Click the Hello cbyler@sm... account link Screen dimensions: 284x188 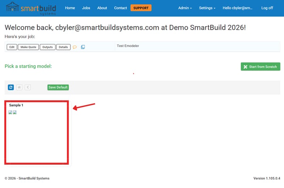[x=237, y=8]
